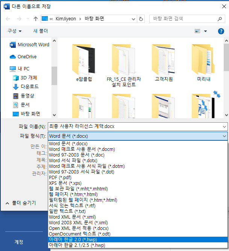Screen dimensions: 229x251
Task: Choose Open XML 문서 적용 (*.docx)
Action: [138, 228]
